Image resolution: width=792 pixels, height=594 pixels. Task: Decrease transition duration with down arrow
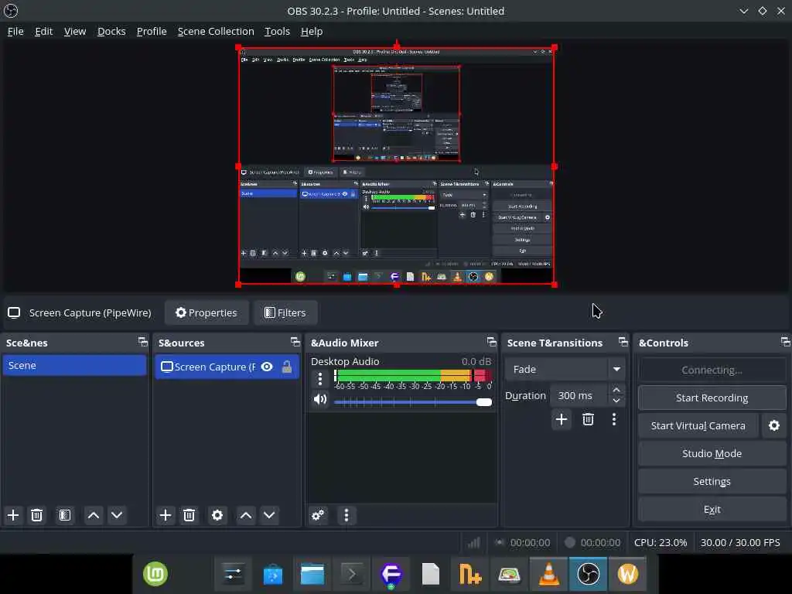pyautogui.click(x=616, y=401)
